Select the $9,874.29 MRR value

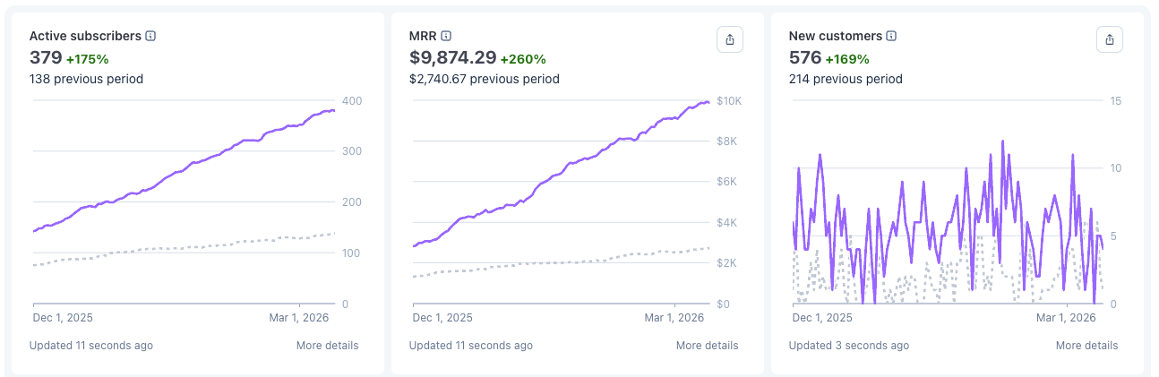[452, 58]
